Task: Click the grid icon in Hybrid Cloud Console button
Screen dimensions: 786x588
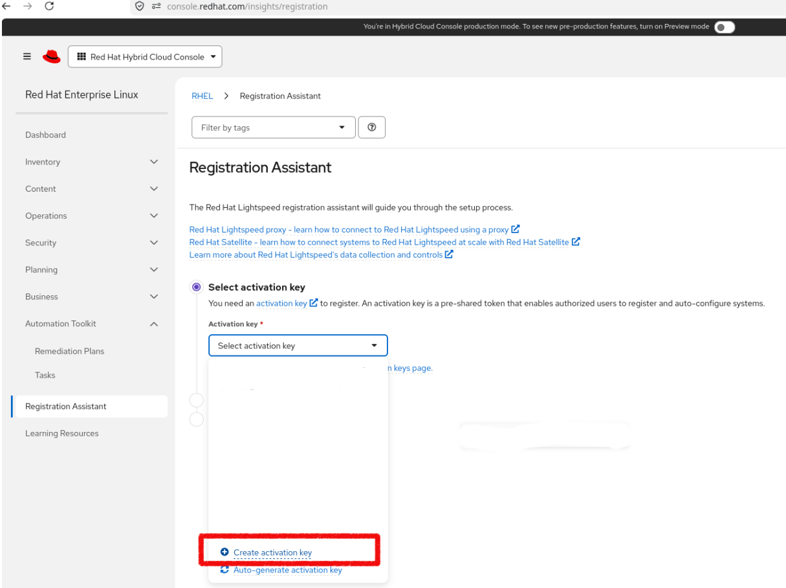Action: 82,57
